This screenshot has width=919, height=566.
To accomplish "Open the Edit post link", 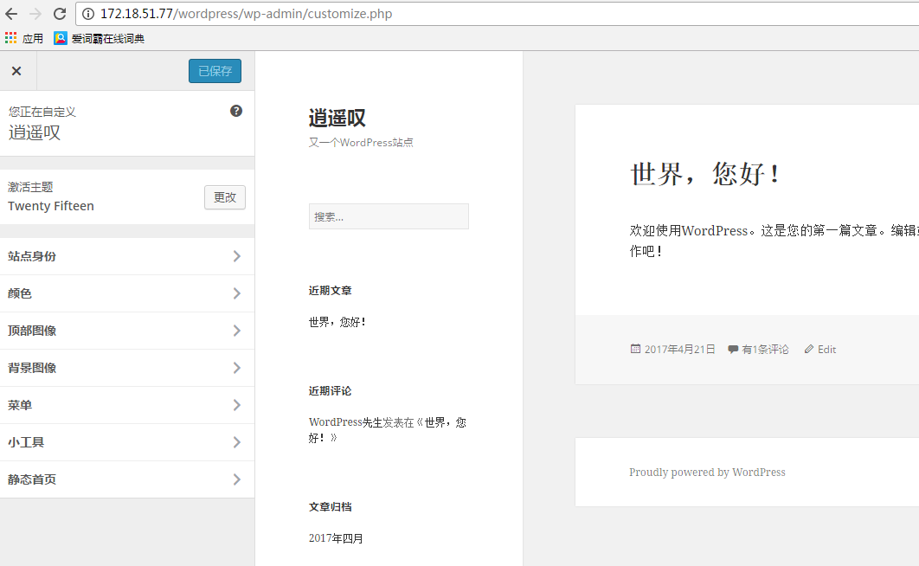I will point(826,350).
